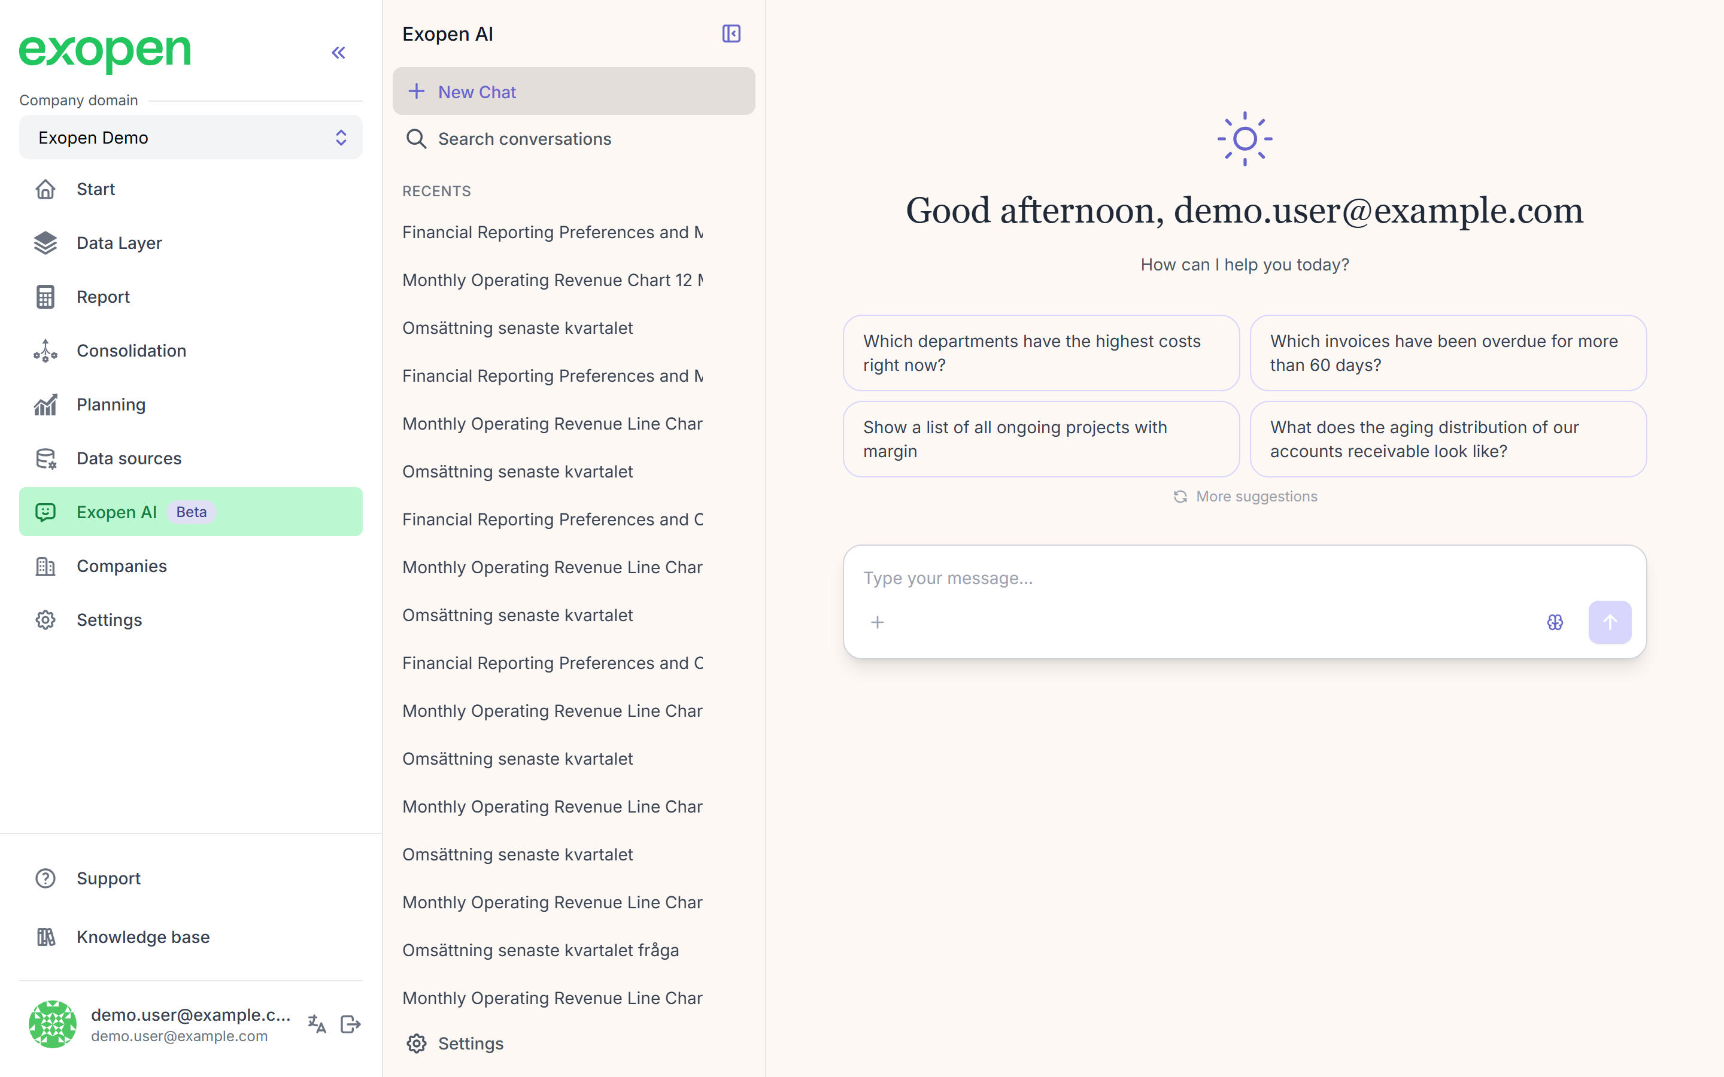The width and height of the screenshot is (1724, 1077).
Task: Click the plus attachment icon in the message box
Action: [878, 622]
